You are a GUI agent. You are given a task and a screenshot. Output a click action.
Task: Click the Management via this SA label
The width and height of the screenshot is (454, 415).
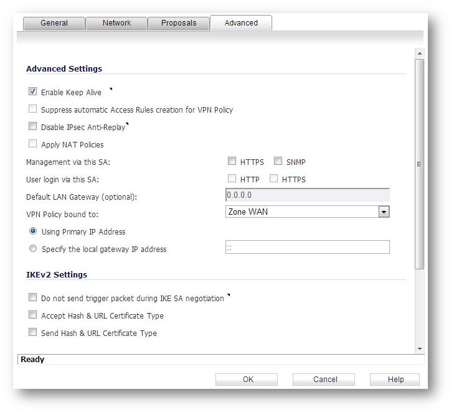[68, 162]
